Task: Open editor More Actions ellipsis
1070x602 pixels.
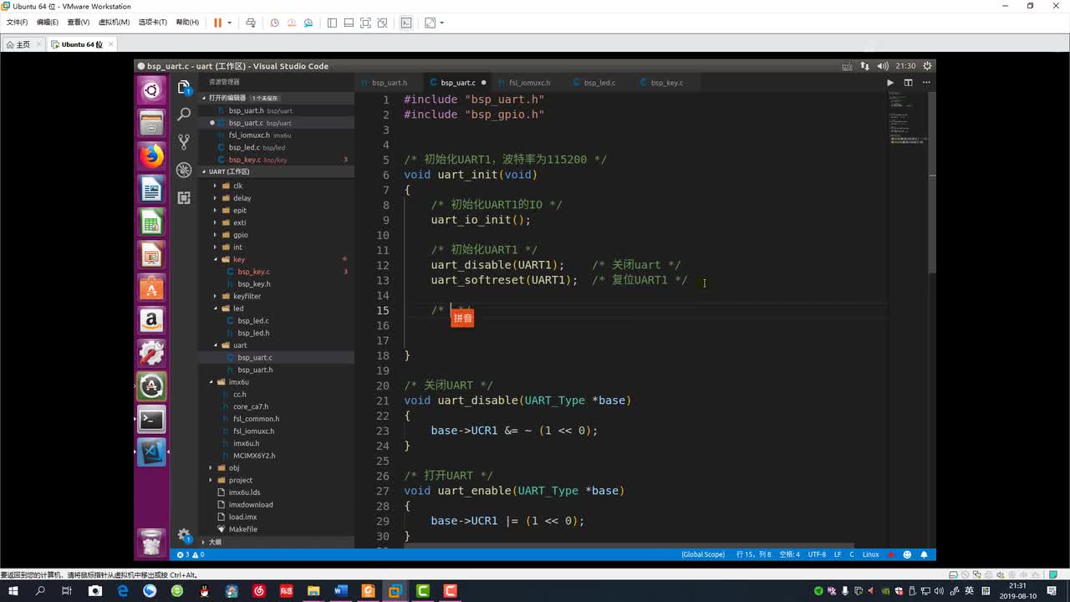Action: tap(925, 83)
